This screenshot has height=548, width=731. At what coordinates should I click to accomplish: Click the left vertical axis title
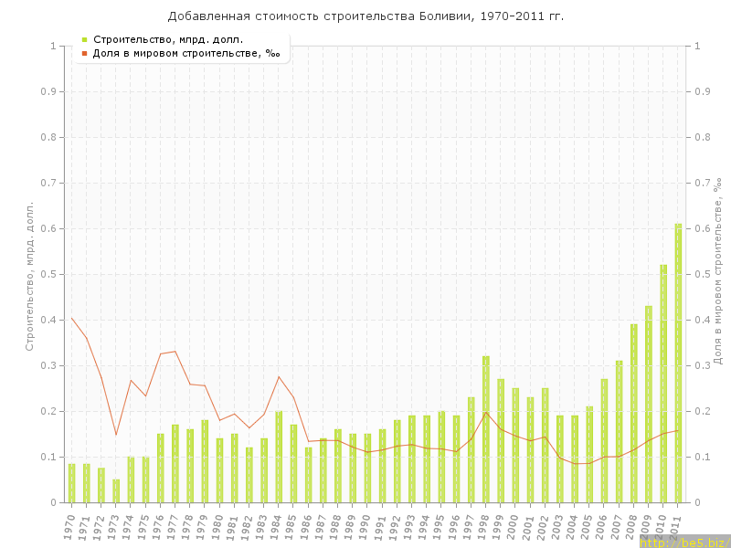point(29,276)
